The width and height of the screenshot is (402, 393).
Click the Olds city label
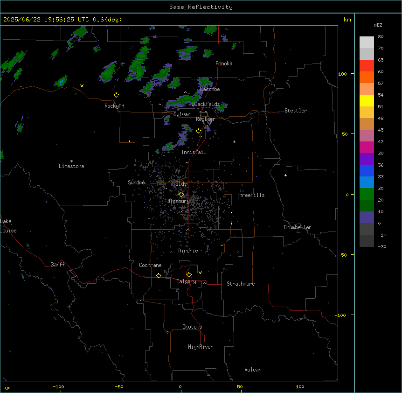(181, 184)
